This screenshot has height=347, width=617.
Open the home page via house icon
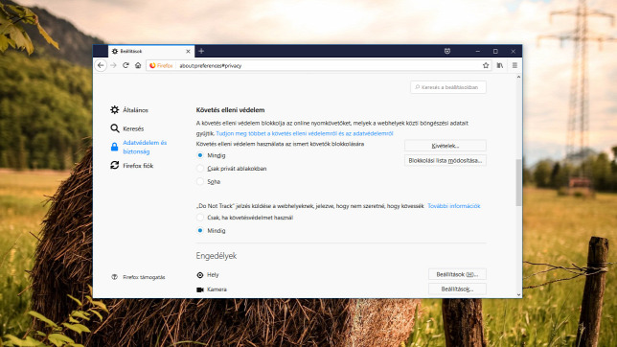tap(138, 65)
